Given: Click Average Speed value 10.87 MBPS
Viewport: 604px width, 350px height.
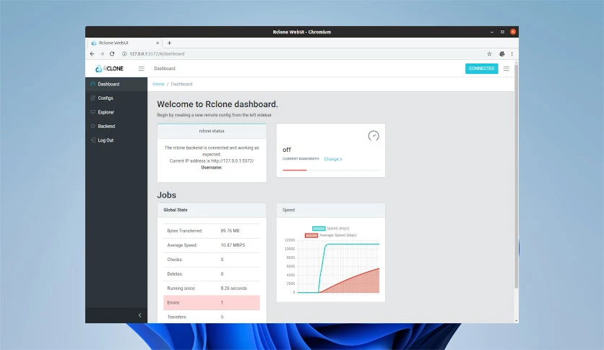Looking at the screenshot, I should coord(233,245).
